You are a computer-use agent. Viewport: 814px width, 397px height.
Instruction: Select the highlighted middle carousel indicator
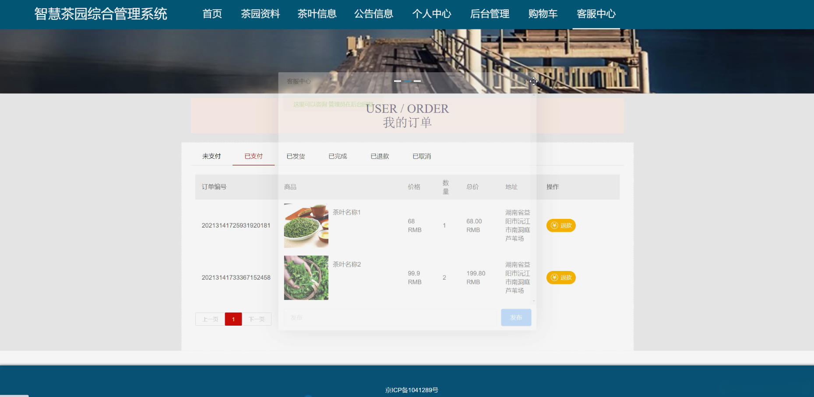click(x=407, y=81)
